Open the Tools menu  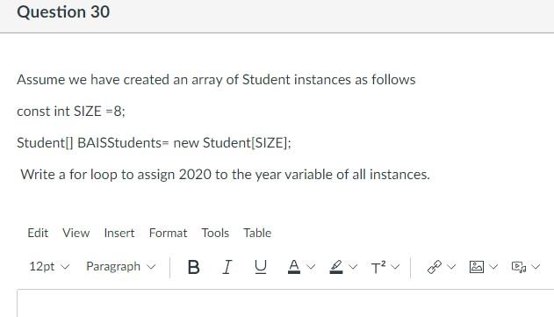click(215, 234)
